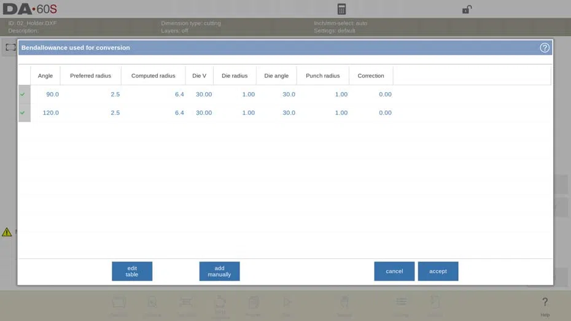Click the fit-to-screen frame icon
571x321 pixels.
point(10,47)
